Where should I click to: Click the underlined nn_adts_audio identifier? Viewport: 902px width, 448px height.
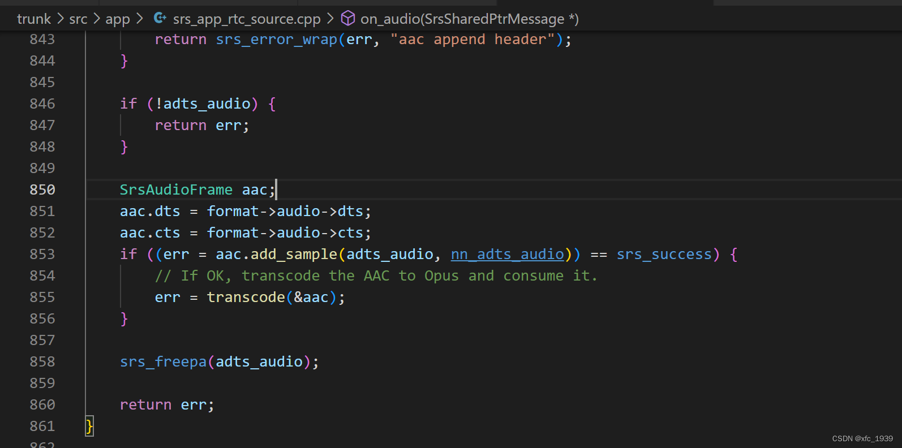508,255
